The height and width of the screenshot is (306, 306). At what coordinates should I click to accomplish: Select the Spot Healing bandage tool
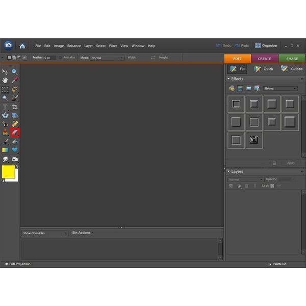point(14,124)
